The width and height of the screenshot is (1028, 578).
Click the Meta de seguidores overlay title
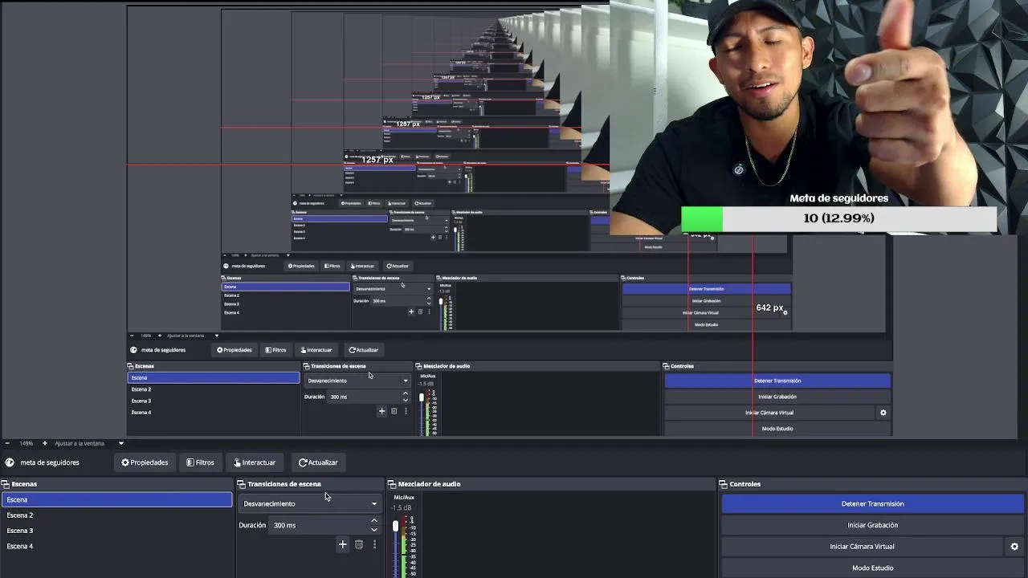click(838, 198)
